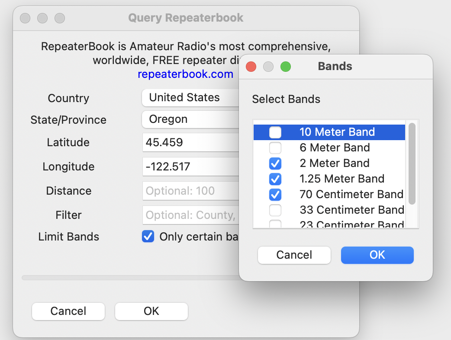Screen dimensions: 451x340
Task: Enable the 6 Meter Band checkbox
Action: 275,148
